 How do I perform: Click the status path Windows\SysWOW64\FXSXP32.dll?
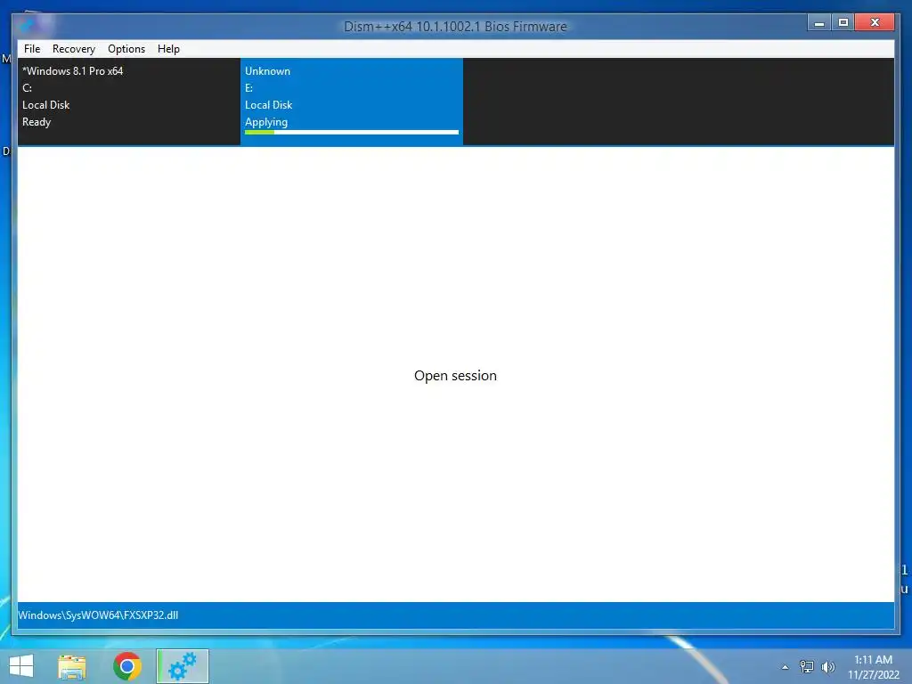pos(98,615)
